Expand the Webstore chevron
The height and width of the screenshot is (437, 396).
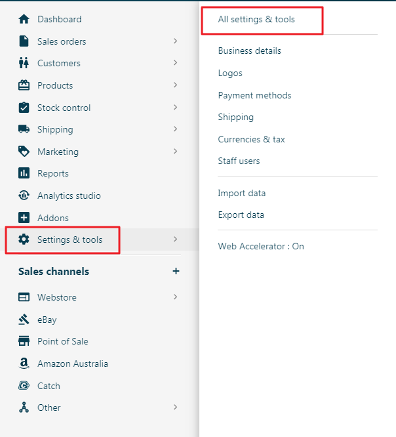point(175,297)
